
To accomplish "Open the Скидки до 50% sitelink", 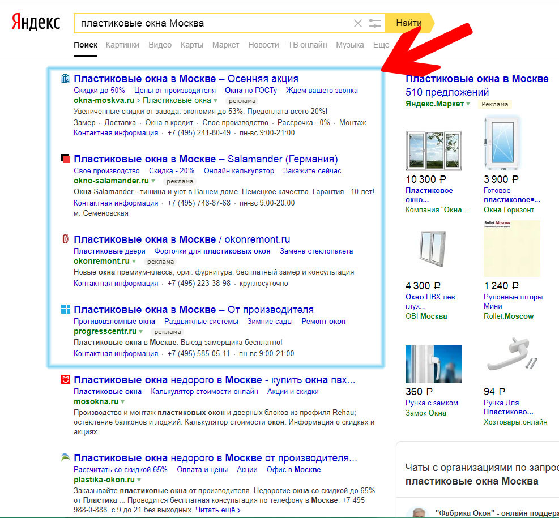I will (100, 90).
